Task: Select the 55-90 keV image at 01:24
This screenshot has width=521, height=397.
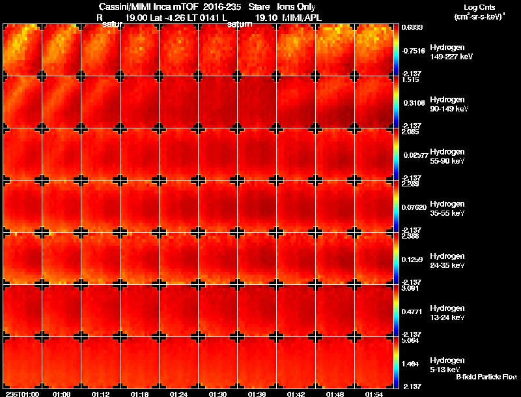Action: (x=178, y=154)
